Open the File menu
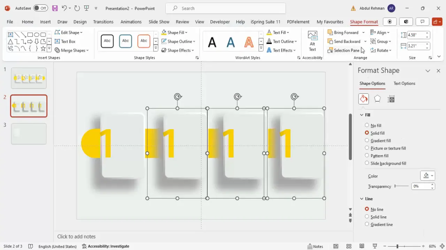Viewport: 446px width, 250px height. [10, 22]
